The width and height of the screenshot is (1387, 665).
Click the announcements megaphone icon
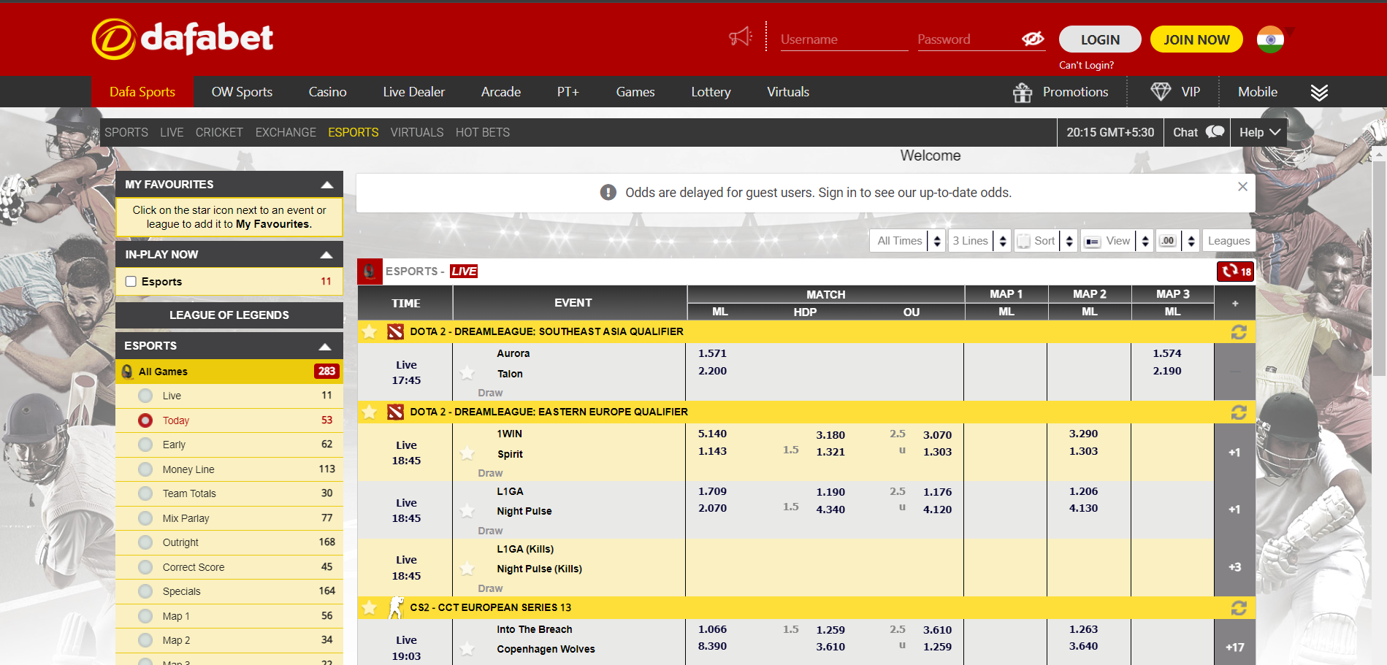[741, 36]
